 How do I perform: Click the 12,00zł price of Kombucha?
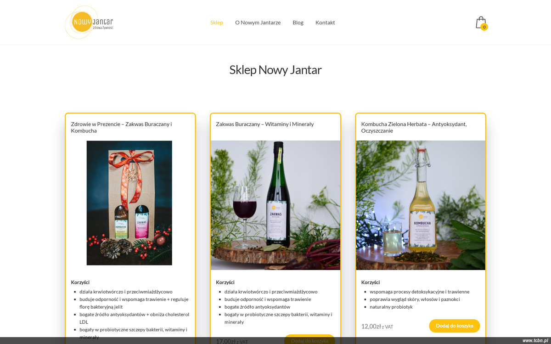point(371,326)
